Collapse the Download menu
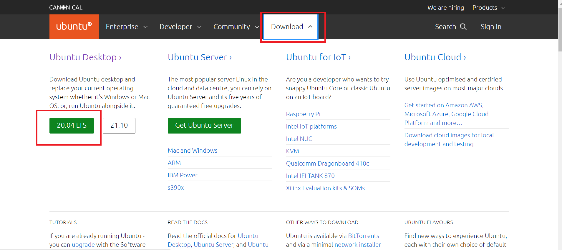This screenshot has height=250, width=562. coord(291,27)
